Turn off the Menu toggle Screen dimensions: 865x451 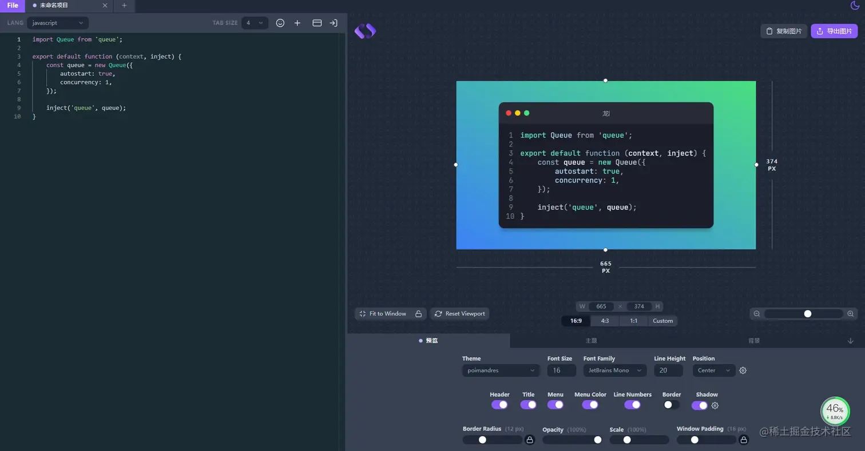555,405
